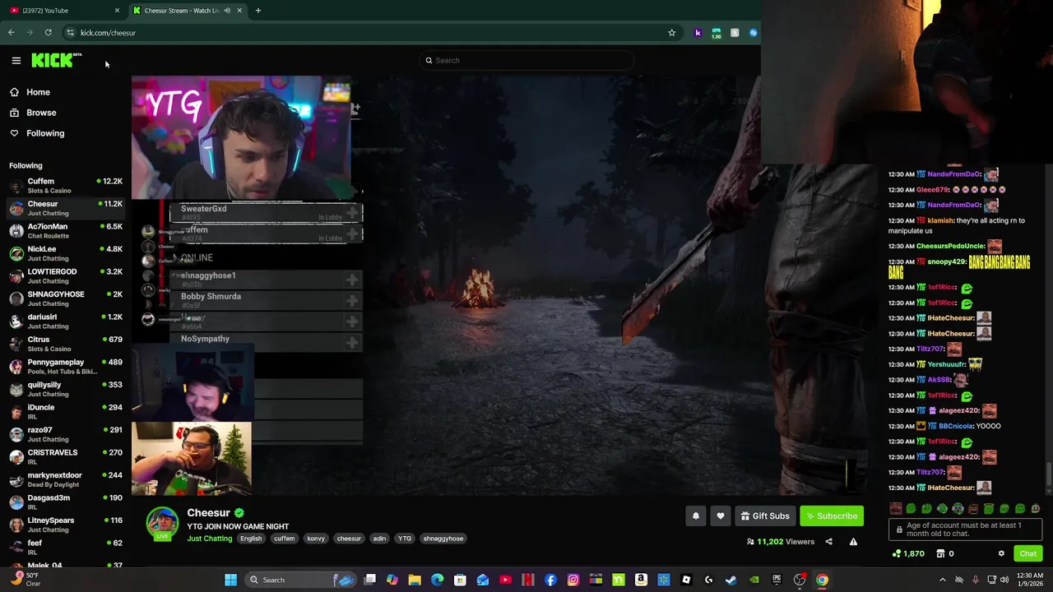Click the shnaggyhose stream tag

(x=443, y=539)
